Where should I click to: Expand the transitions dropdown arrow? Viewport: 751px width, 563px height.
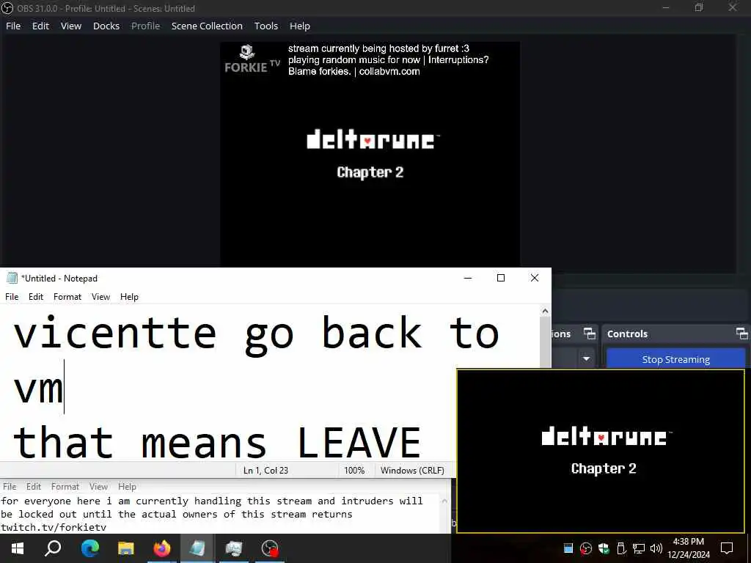click(586, 358)
